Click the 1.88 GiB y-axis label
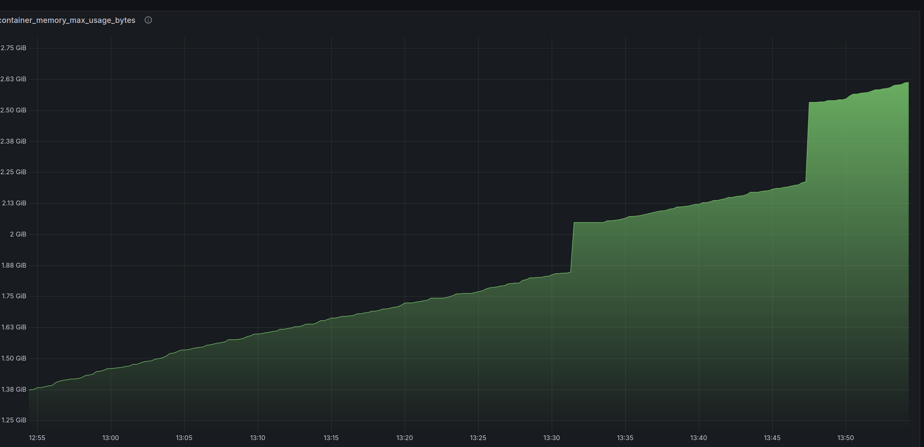 coord(14,265)
